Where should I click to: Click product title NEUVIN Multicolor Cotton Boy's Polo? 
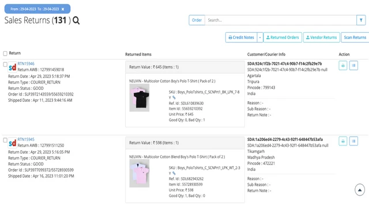click(x=172, y=81)
